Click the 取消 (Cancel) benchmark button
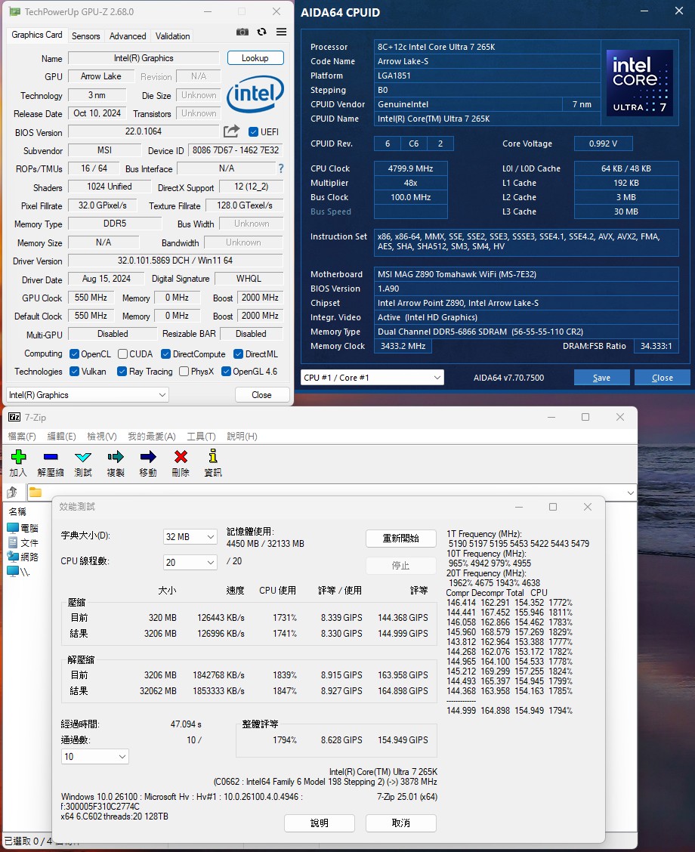 401,823
